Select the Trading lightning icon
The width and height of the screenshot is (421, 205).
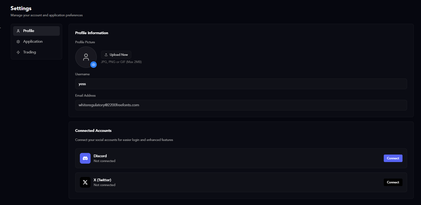coord(18,52)
